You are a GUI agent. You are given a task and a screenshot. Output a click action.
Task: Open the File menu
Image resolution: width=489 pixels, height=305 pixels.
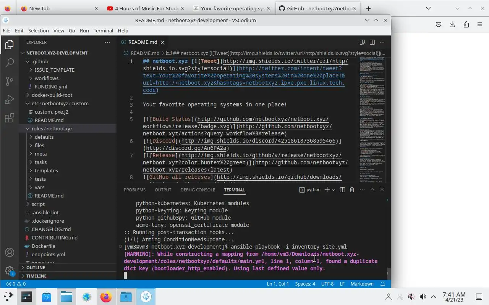(x=6, y=30)
